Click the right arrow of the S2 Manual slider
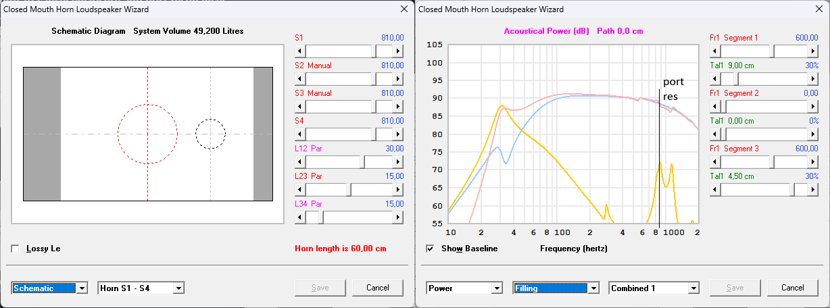 [x=399, y=79]
